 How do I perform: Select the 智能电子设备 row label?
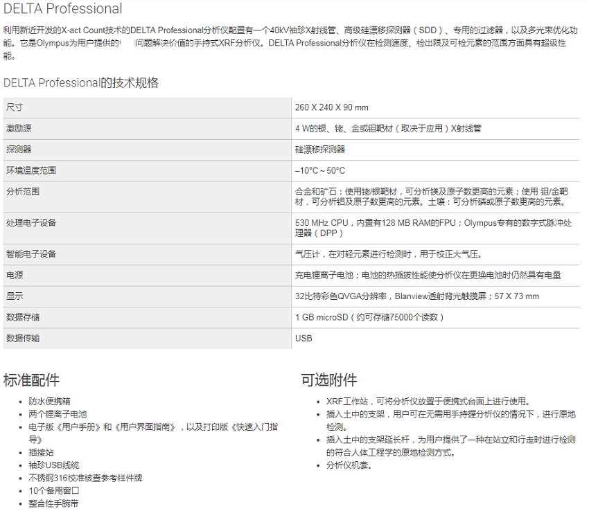point(31,254)
